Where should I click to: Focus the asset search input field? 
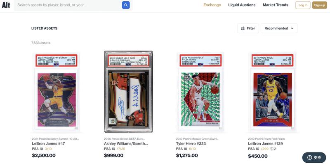click(x=68, y=5)
